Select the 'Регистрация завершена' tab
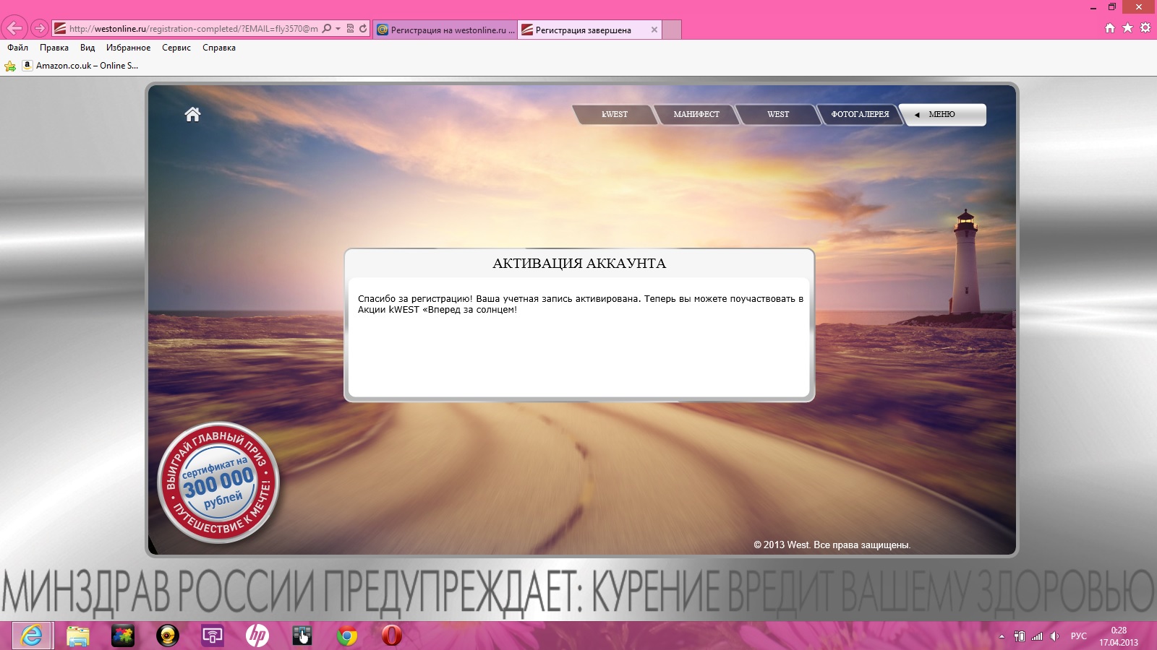Viewport: 1157px width, 650px height. pos(583,30)
